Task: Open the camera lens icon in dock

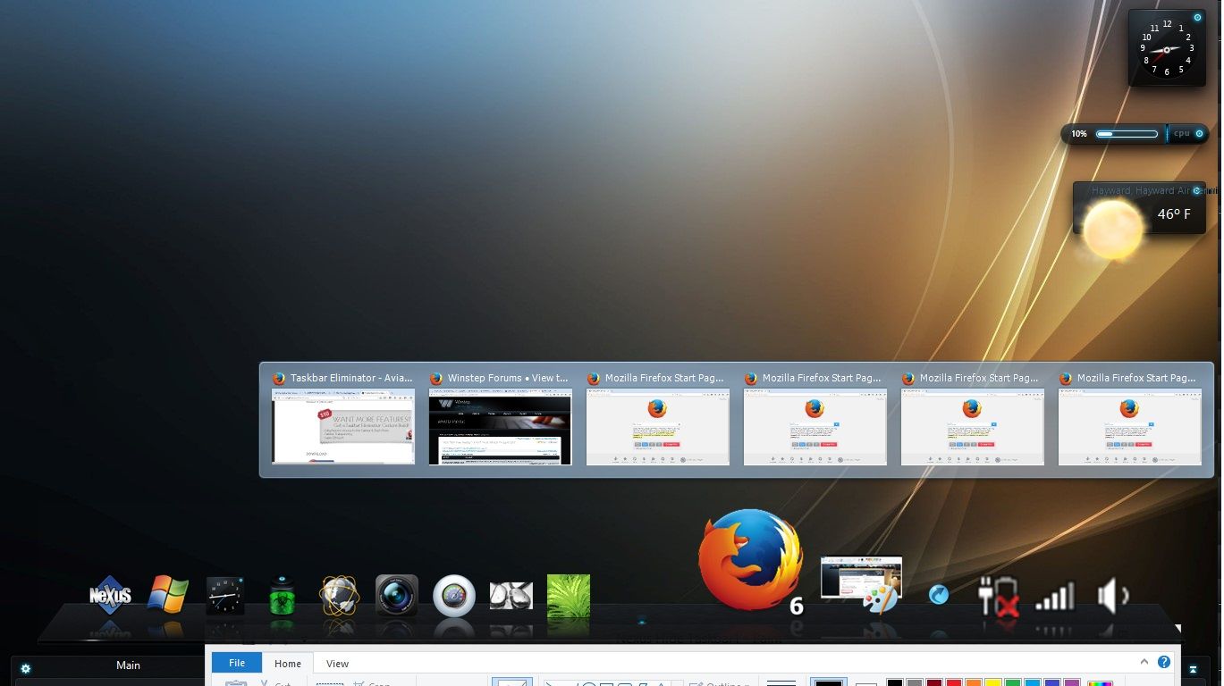Action: 397,596
